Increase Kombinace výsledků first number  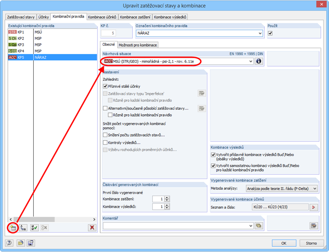coord(167,205)
